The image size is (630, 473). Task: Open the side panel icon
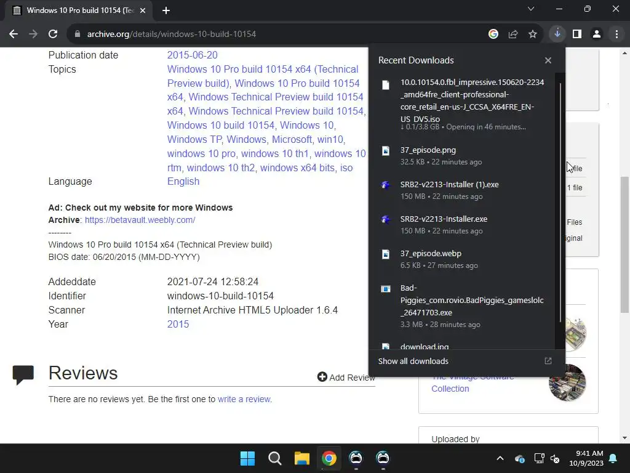(x=577, y=34)
